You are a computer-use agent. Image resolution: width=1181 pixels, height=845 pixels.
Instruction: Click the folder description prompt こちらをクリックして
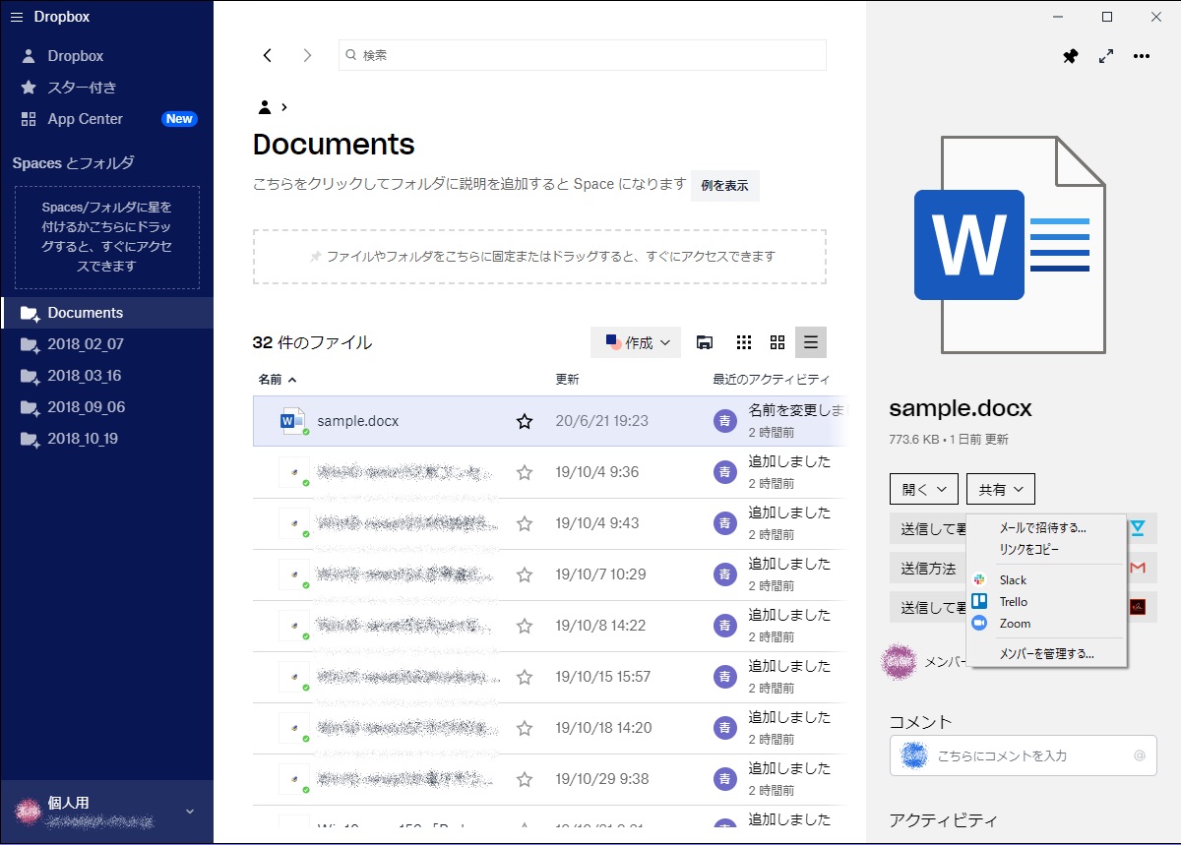(x=469, y=184)
